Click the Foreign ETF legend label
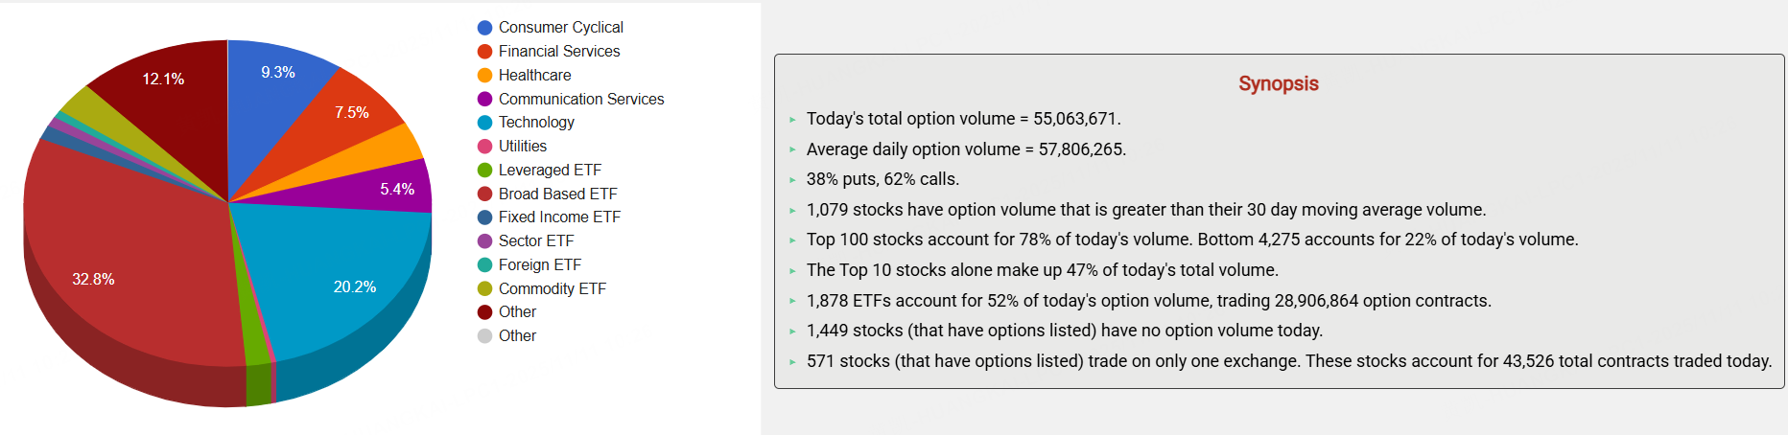This screenshot has width=1788, height=435. pos(539,264)
